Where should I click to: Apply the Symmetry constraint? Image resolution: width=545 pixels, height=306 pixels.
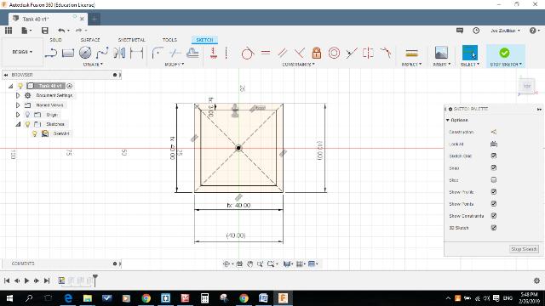click(368, 53)
